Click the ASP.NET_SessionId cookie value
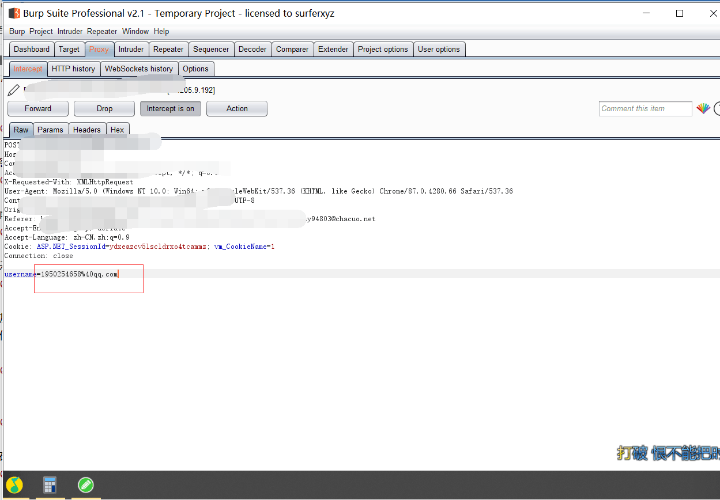Screen dimensions: 720x500 (x=158, y=247)
